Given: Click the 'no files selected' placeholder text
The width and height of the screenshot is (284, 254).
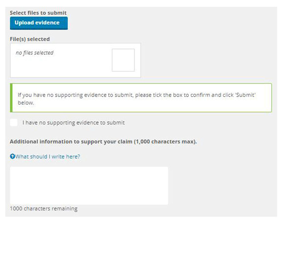Looking at the screenshot, I should point(34,53).
